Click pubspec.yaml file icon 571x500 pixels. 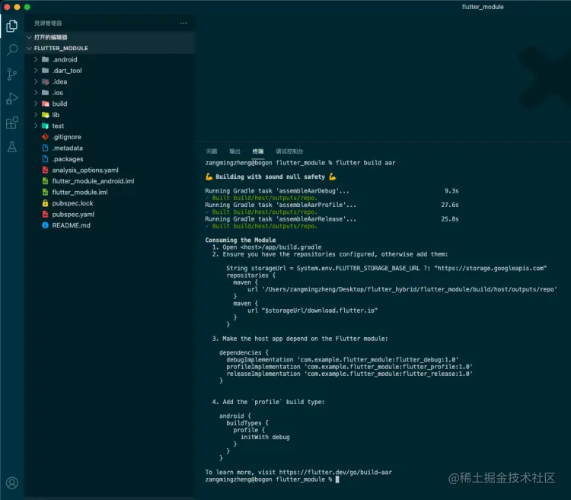point(45,215)
